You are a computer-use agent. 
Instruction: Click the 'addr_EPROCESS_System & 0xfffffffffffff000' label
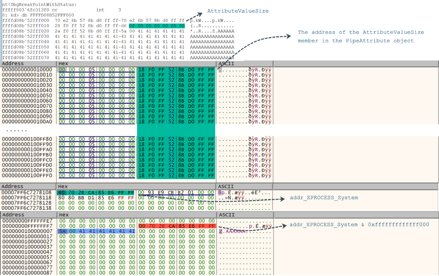click(x=359, y=225)
